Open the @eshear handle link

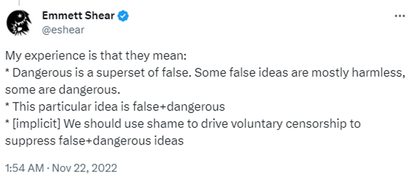63,30
